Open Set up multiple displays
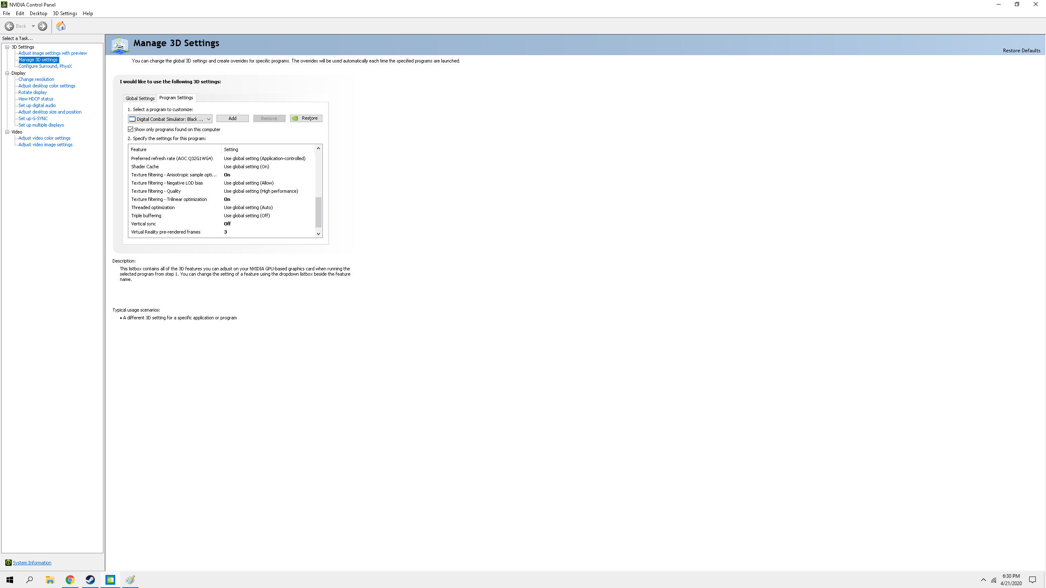Viewport: 1046px width, 588px height. click(x=41, y=125)
